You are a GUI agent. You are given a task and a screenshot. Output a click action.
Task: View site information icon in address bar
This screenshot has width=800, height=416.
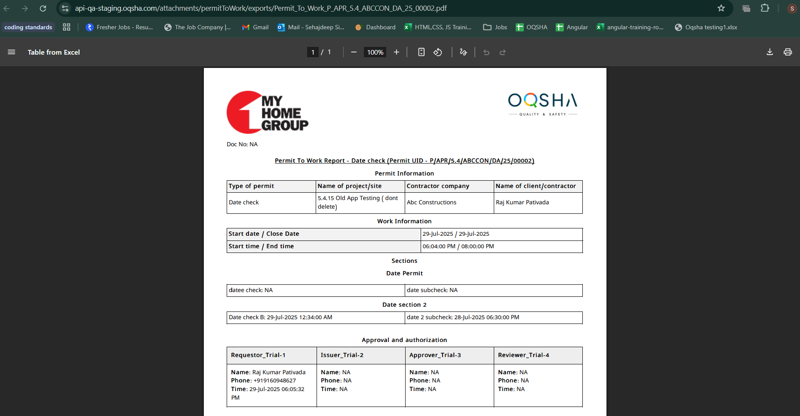65,8
